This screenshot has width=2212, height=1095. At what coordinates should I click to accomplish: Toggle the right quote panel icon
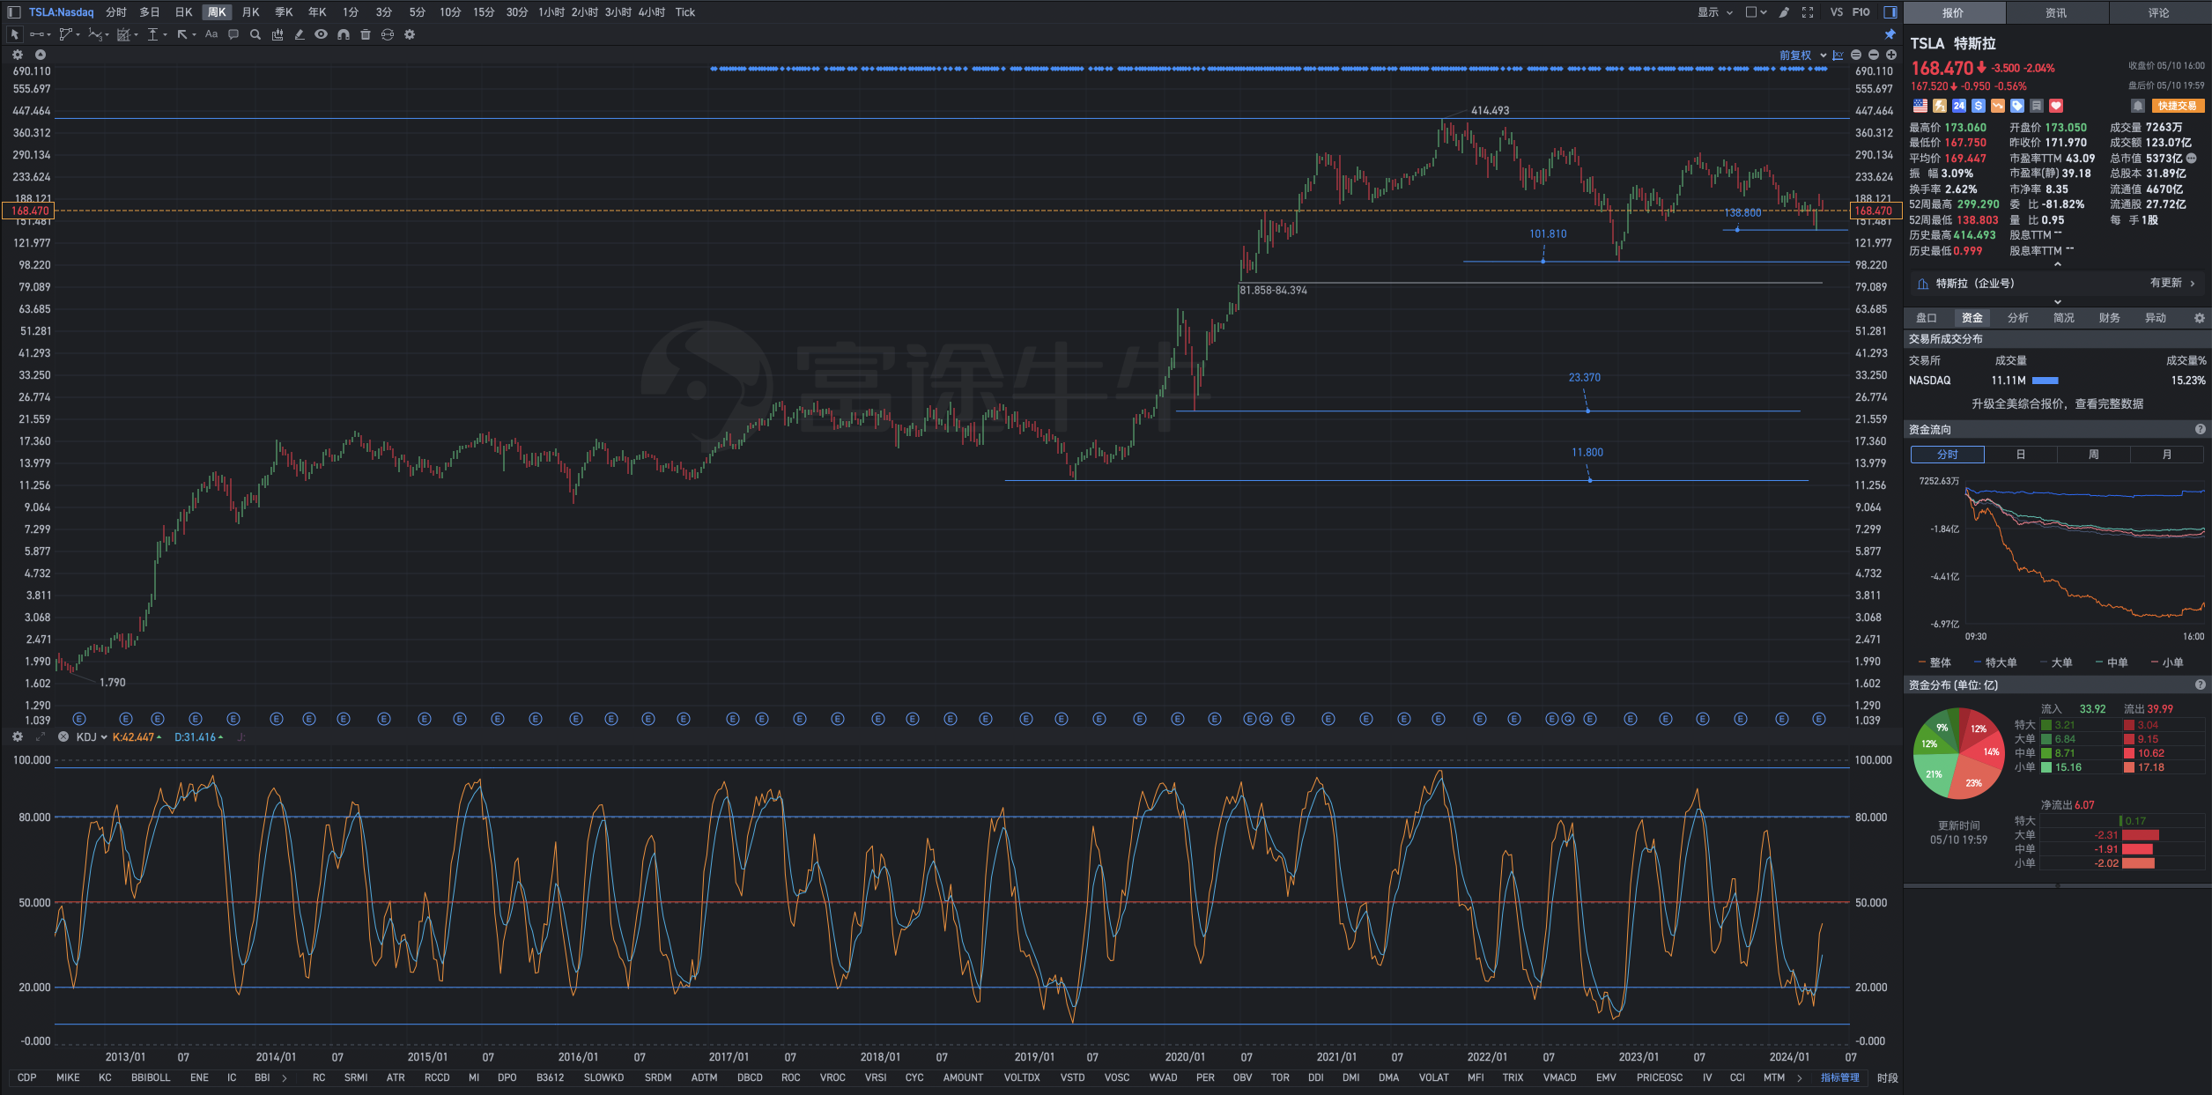(x=1890, y=12)
